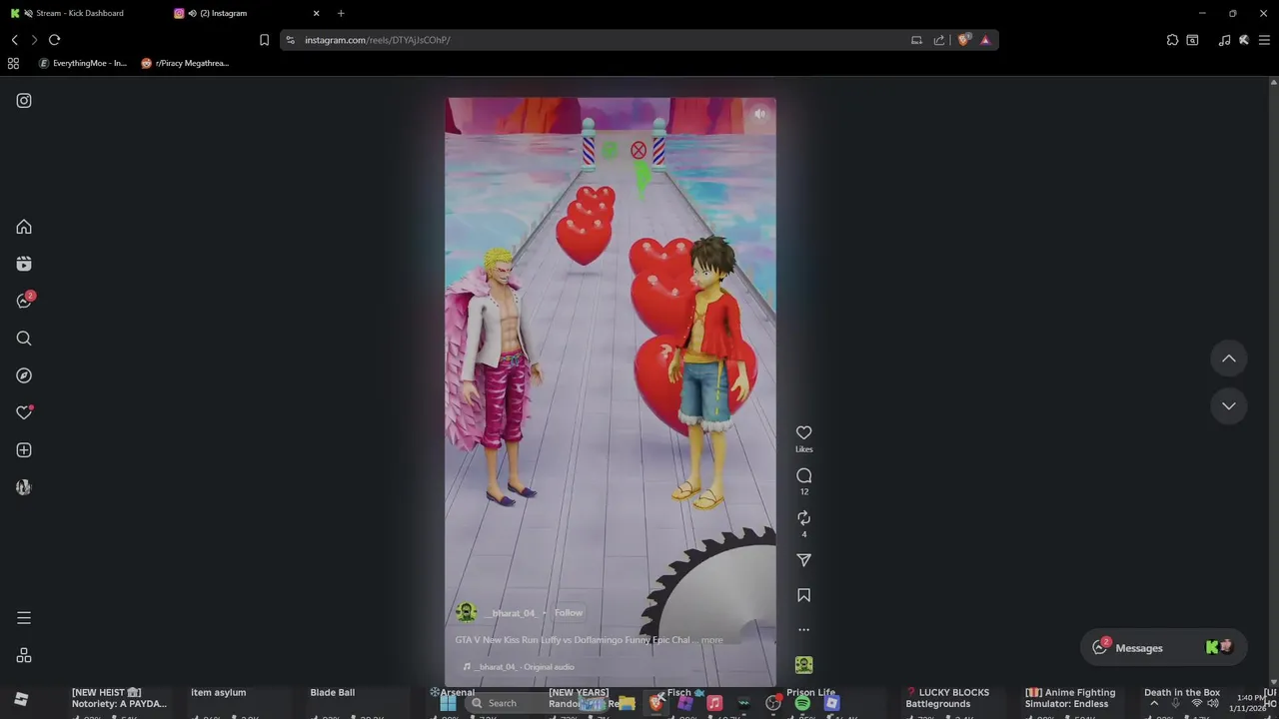Open the tab search icon in toolbar
The height and width of the screenshot is (719, 1279).
click(1192, 40)
